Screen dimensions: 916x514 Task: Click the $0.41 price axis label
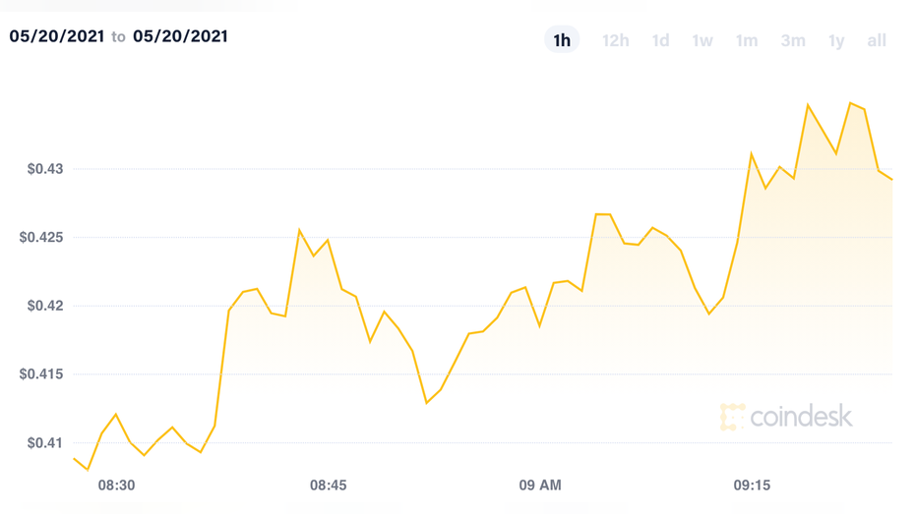click(x=45, y=443)
